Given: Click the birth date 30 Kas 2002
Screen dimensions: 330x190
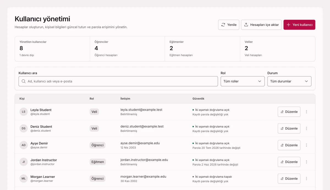Looking at the screenshot, I should click(x=129, y=181).
